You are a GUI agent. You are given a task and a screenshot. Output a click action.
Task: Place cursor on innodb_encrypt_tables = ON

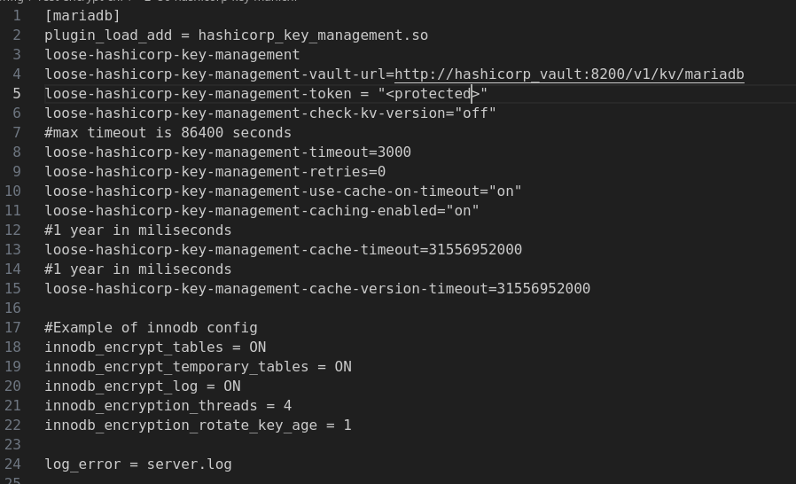155,347
